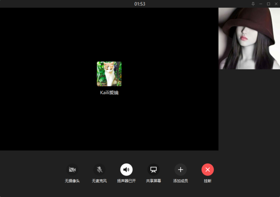The image size is (280, 197).
Task: Click the plus icon to add members
Action: 181,169
